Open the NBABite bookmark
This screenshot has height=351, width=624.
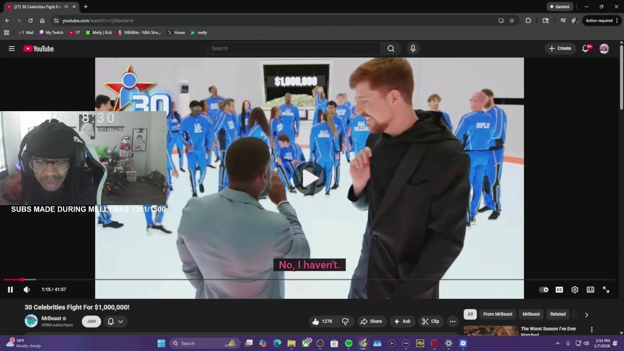(x=139, y=33)
